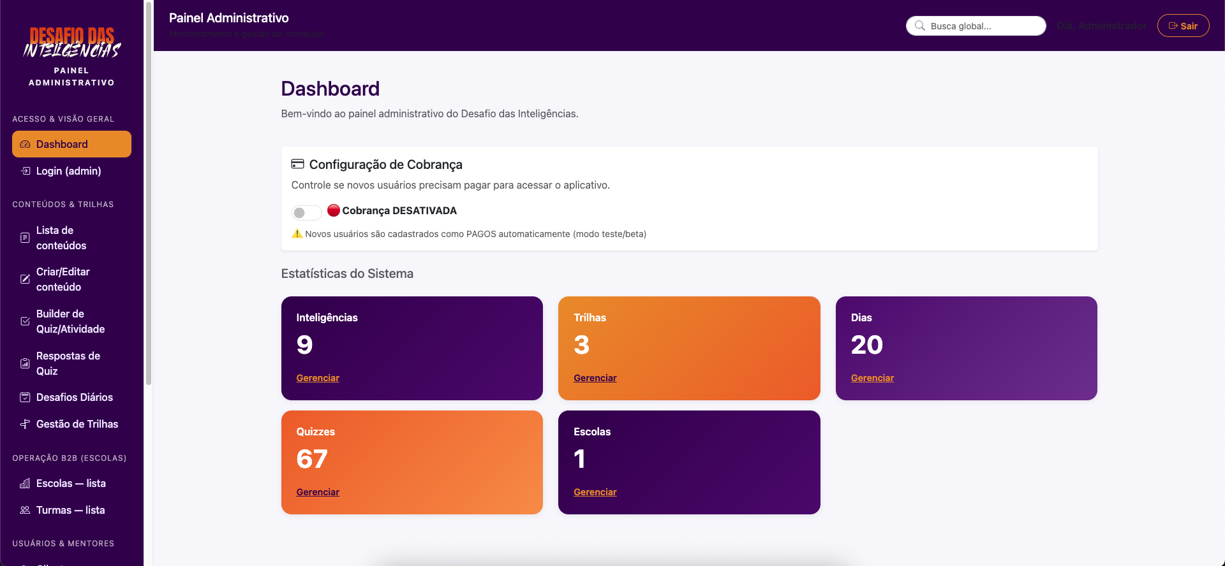Image resolution: width=1225 pixels, height=566 pixels.
Task: Click Gerenciar link on Trilhas card
Action: click(x=595, y=378)
